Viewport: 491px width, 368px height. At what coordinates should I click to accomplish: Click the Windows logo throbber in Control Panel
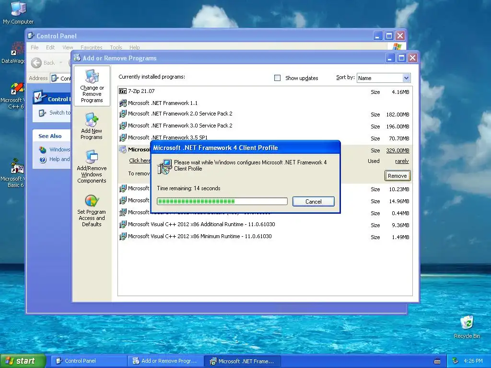coord(397,46)
